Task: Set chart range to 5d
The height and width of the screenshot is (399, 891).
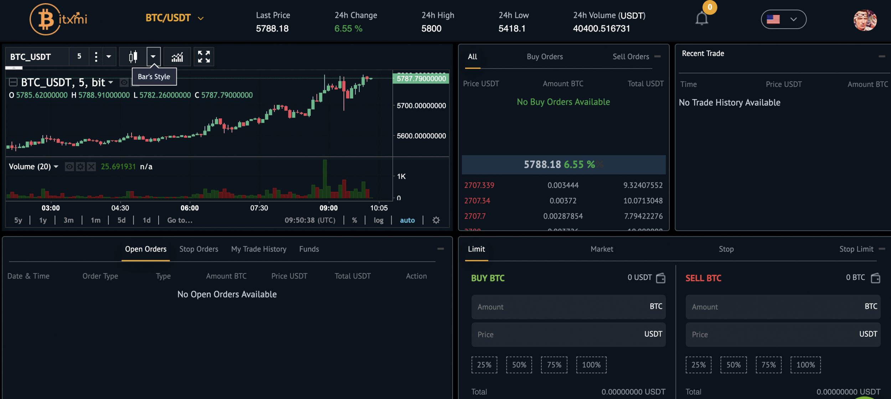Action: tap(122, 220)
